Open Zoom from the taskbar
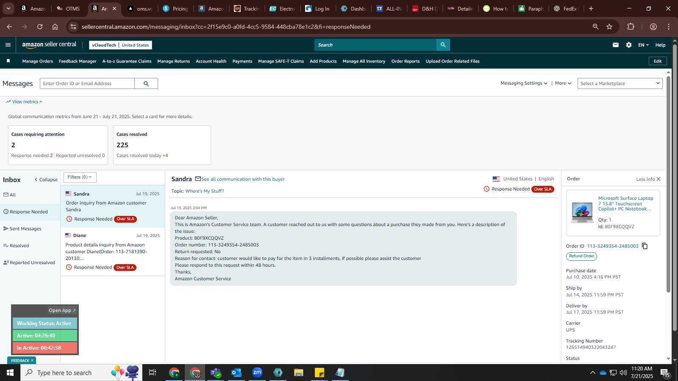 tap(257, 373)
